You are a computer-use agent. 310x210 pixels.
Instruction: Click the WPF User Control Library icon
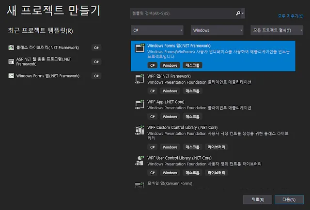(140, 161)
